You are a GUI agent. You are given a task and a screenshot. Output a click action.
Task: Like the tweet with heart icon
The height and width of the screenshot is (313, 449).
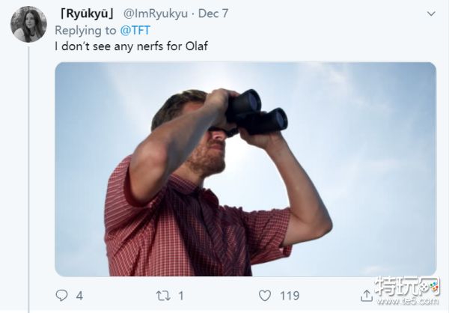point(266,295)
